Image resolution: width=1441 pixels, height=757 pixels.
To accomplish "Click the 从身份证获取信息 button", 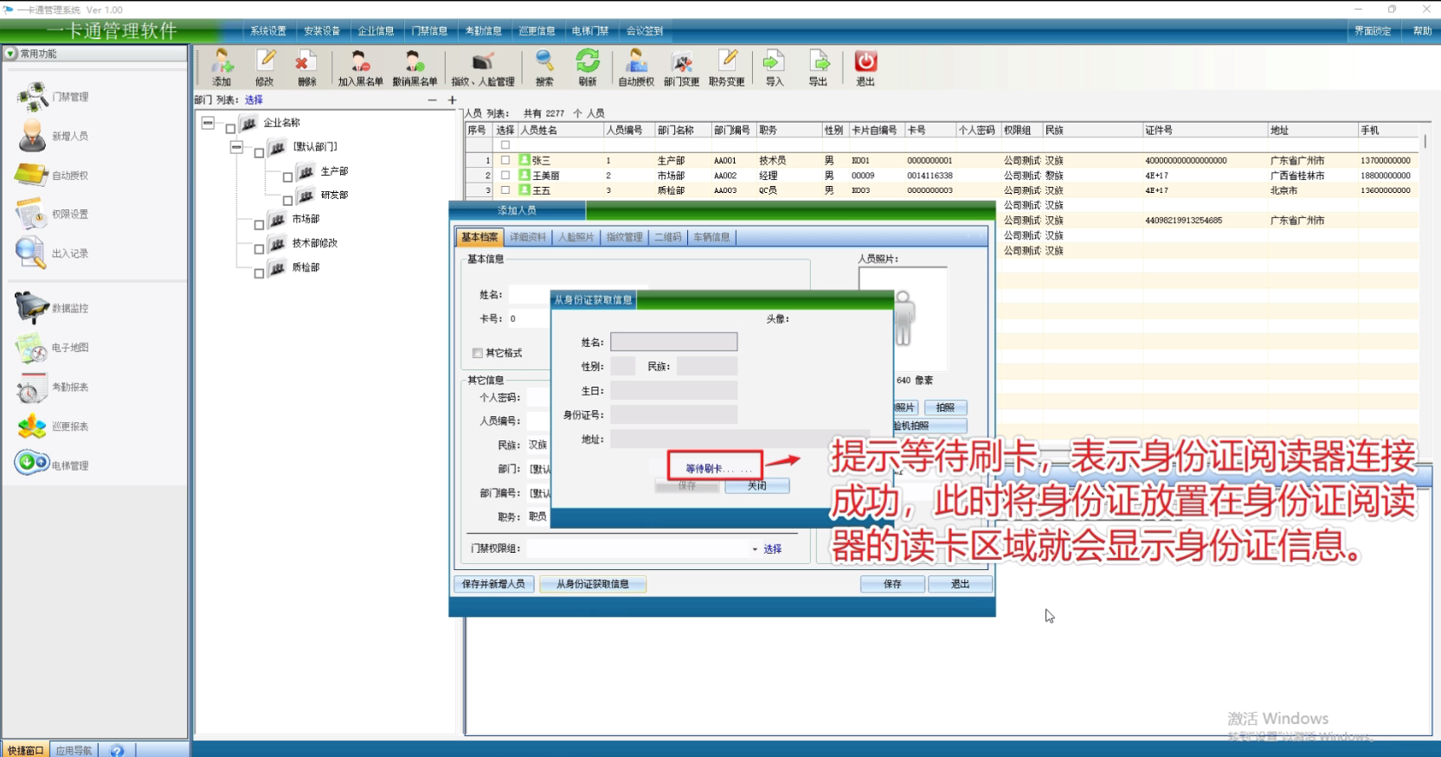I will coord(593,584).
